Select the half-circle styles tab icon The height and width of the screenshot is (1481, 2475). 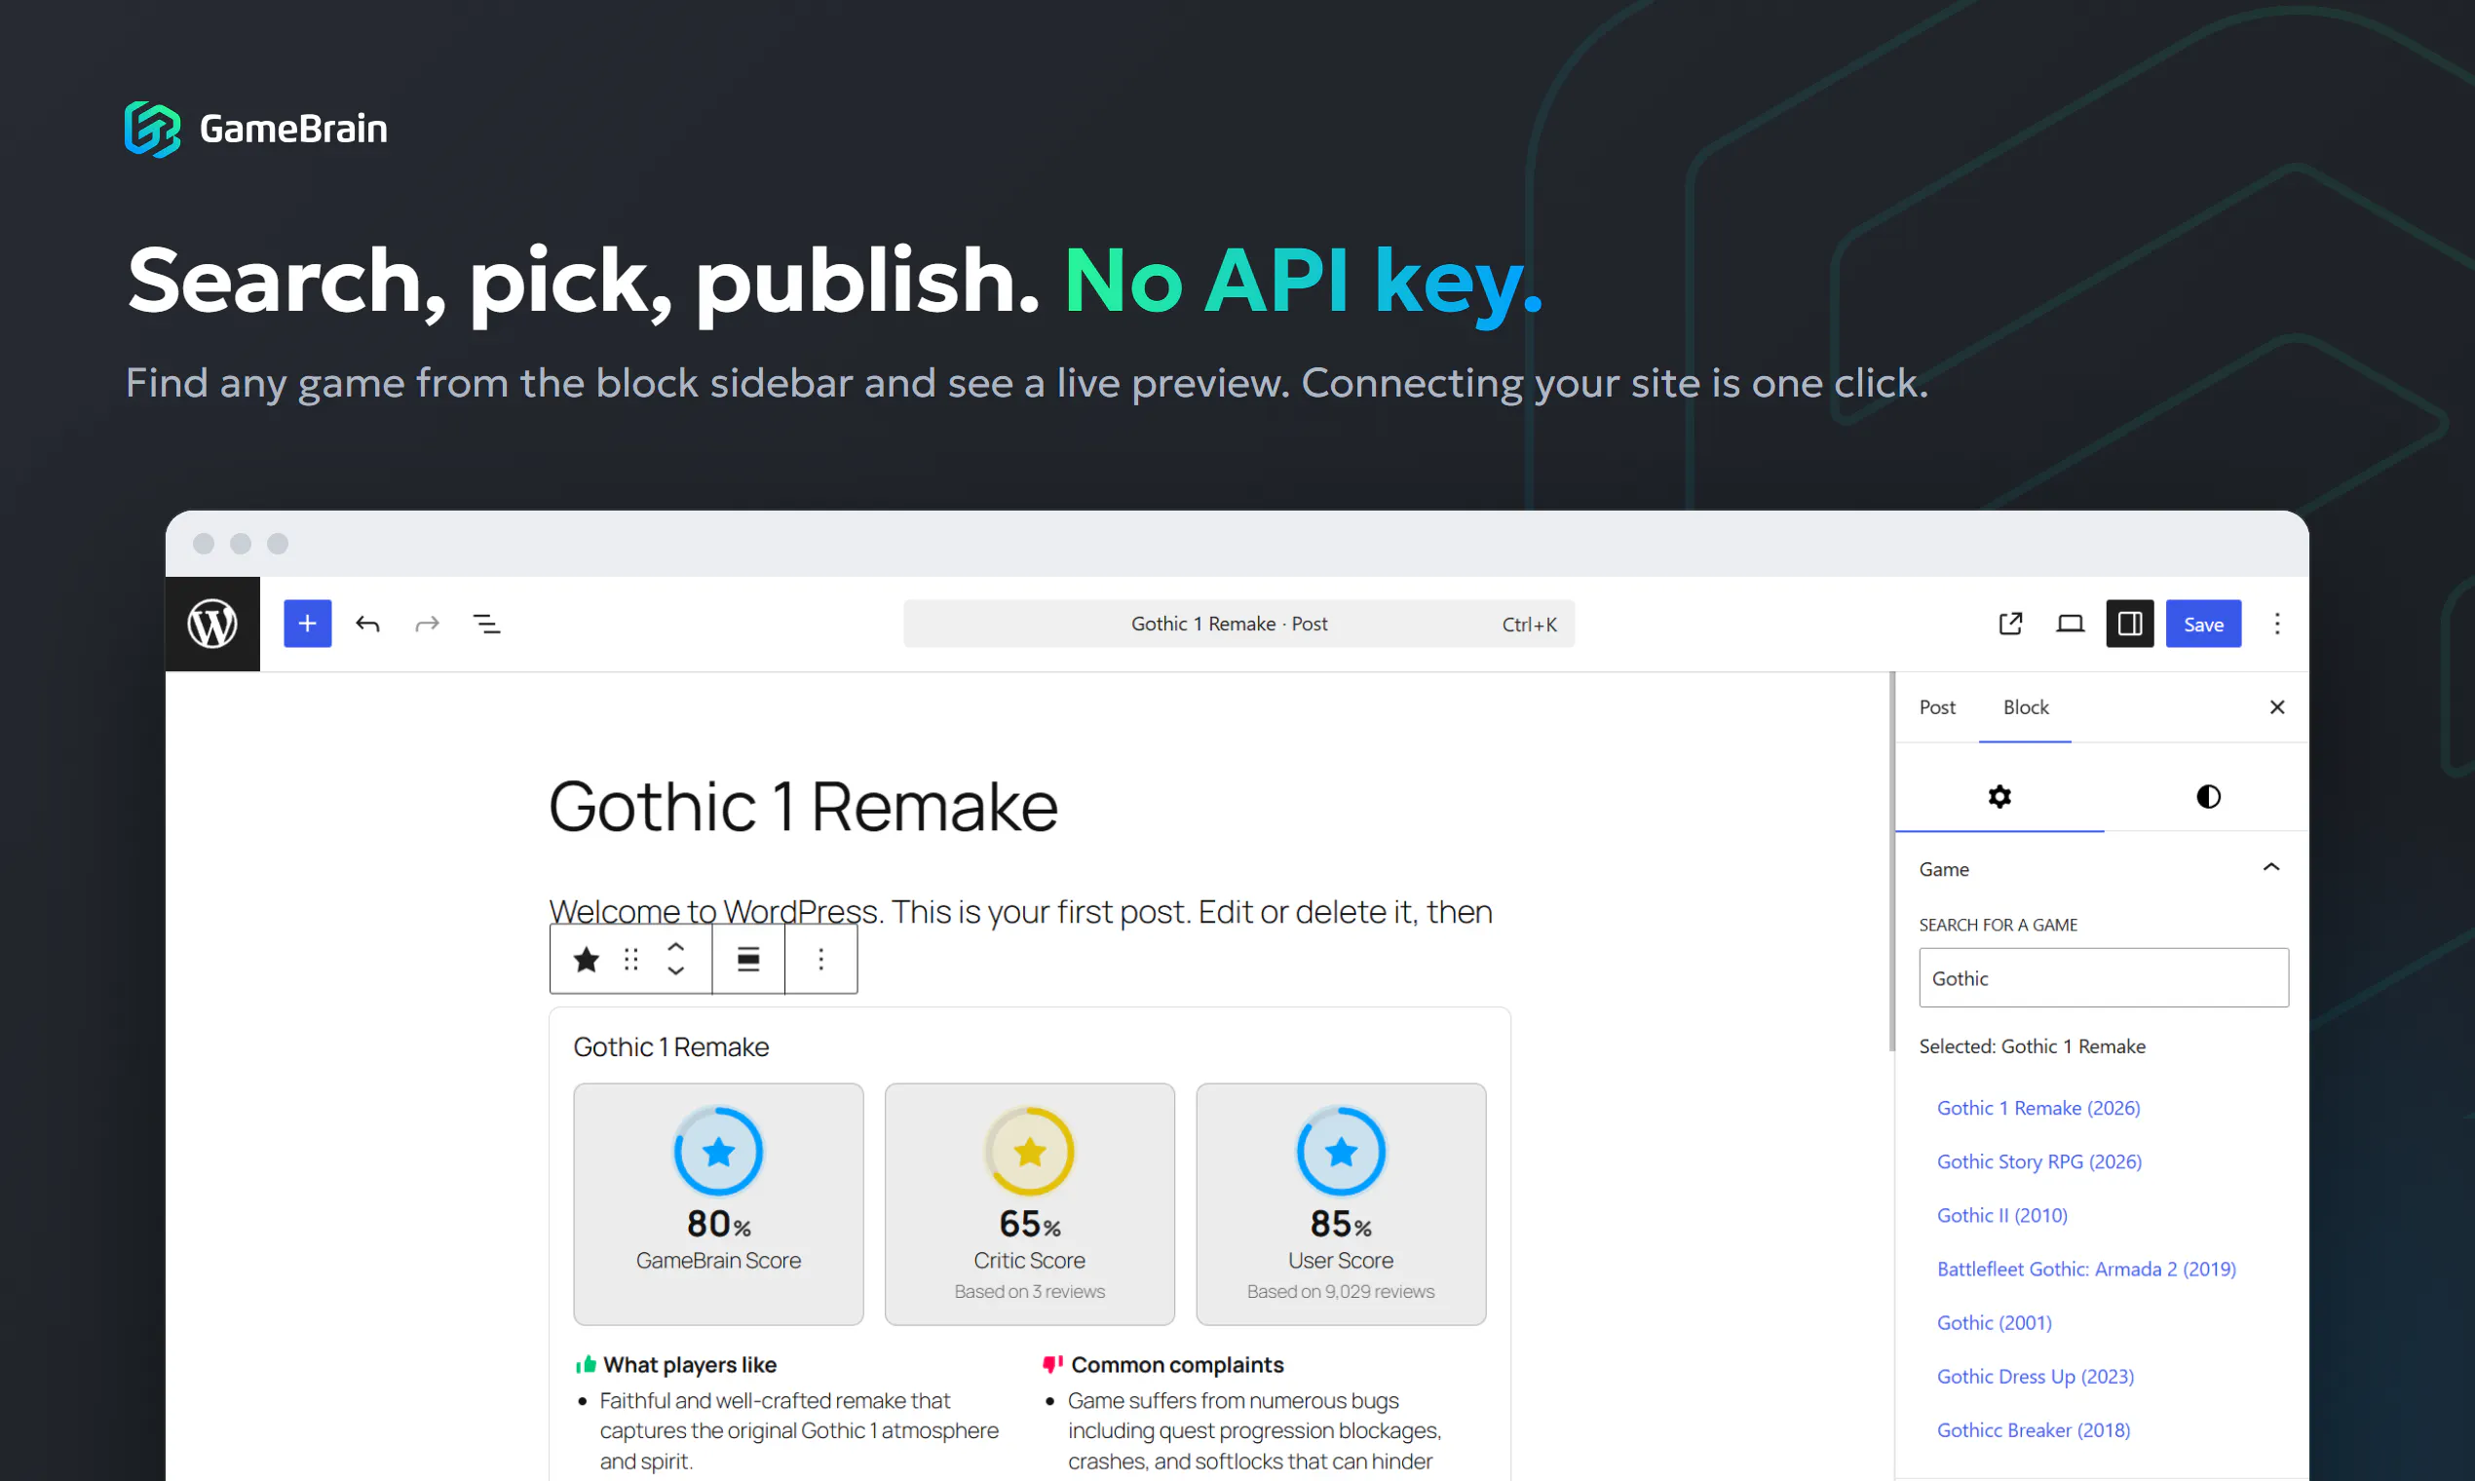[x=2209, y=796]
